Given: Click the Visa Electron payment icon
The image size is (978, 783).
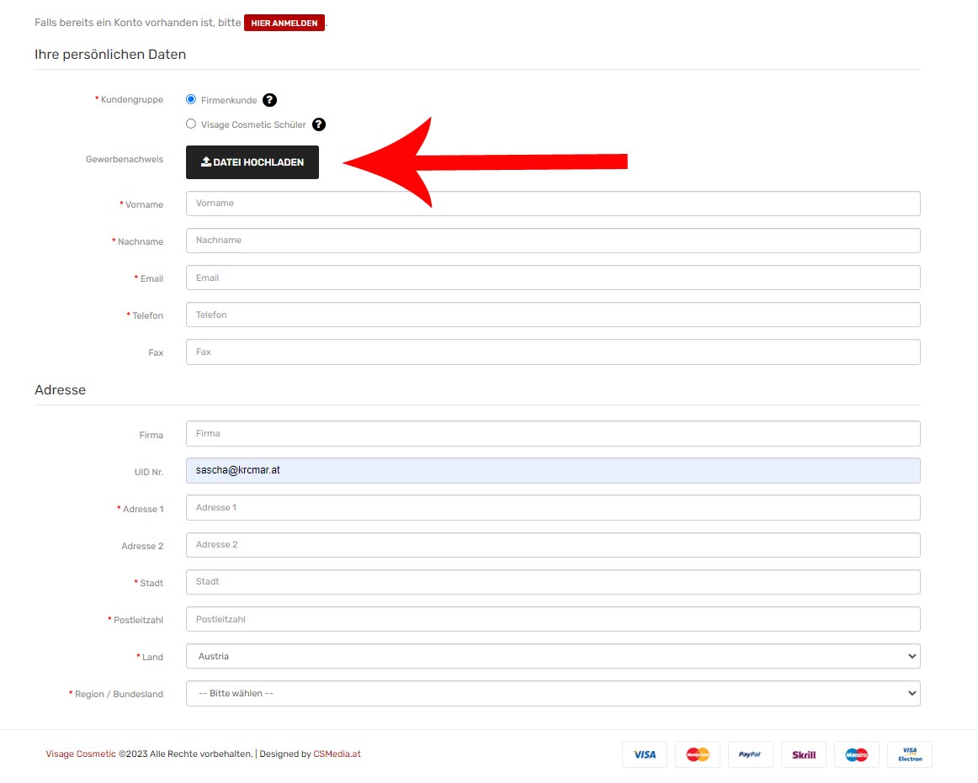Looking at the screenshot, I should click(x=910, y=754).
